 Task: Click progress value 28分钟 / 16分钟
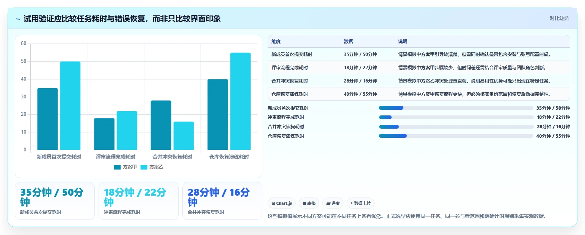click(x=553, y=126)
